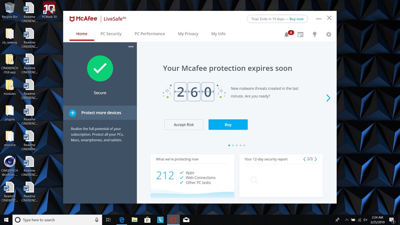Open the McAfee calendar news icon

tap(301, 35)
